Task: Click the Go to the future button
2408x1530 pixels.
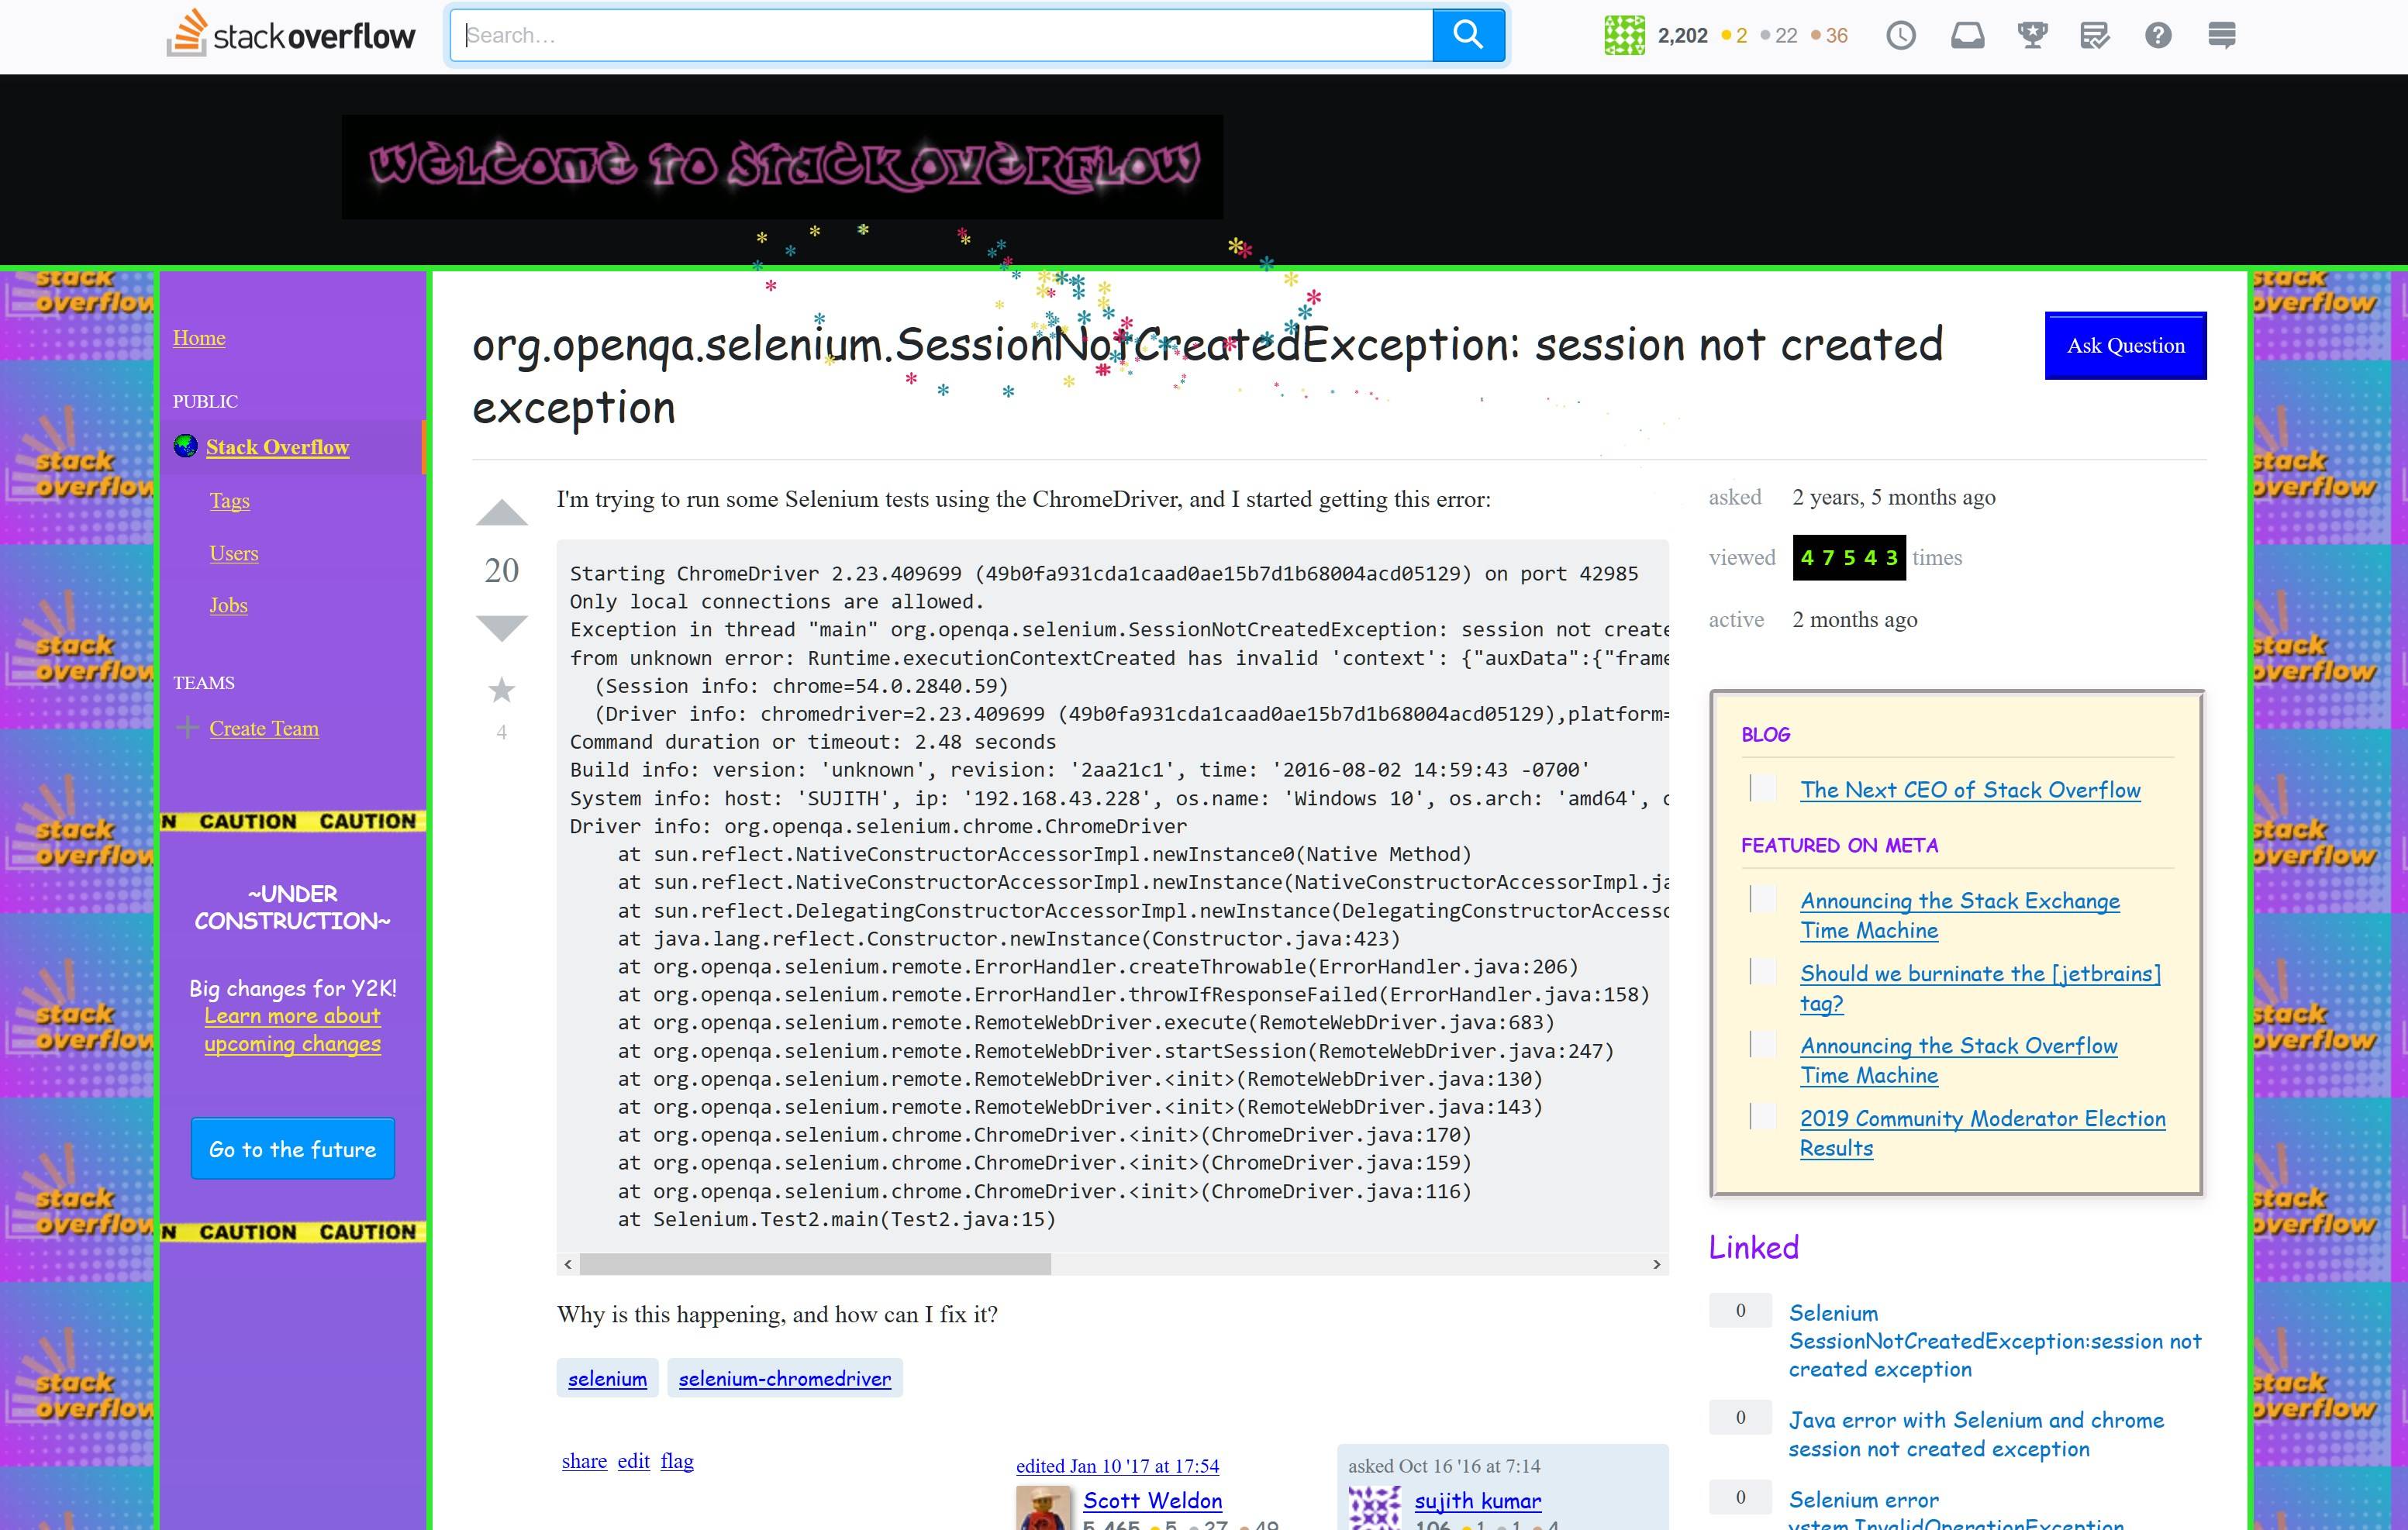Action: coord(293,1149)
